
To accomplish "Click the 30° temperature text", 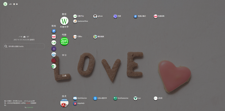I will 28,37.
